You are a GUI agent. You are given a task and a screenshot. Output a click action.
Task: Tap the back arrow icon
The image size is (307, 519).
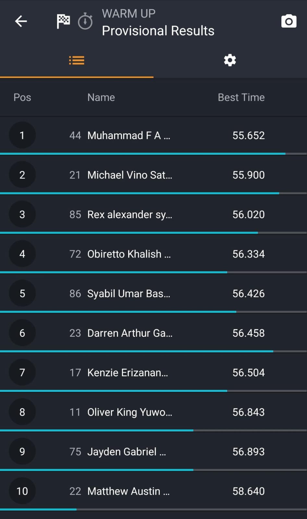tap(21, 21)
